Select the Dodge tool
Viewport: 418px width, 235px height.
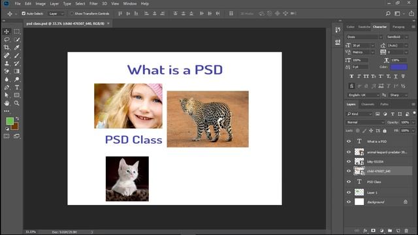[16, 79]
